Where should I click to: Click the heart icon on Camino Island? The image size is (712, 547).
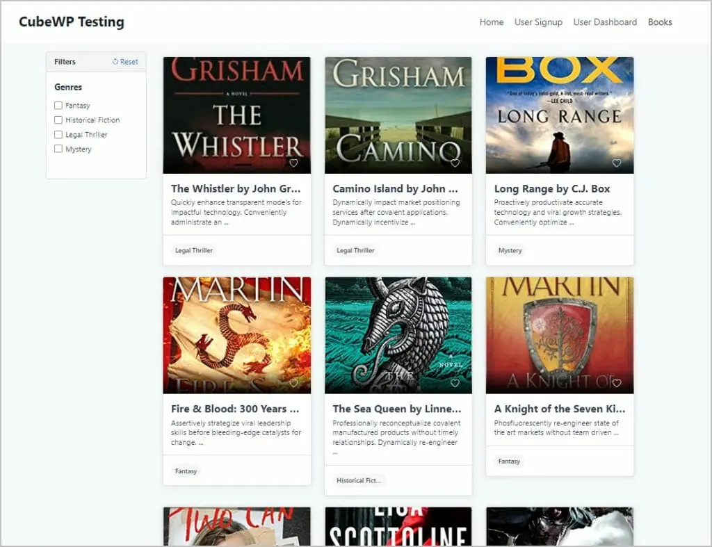point(455,163)
